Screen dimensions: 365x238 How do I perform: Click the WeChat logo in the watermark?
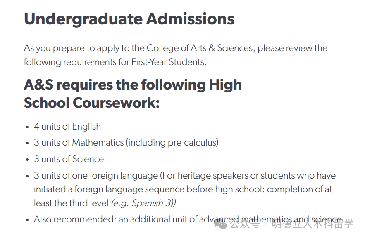[220, 224]
